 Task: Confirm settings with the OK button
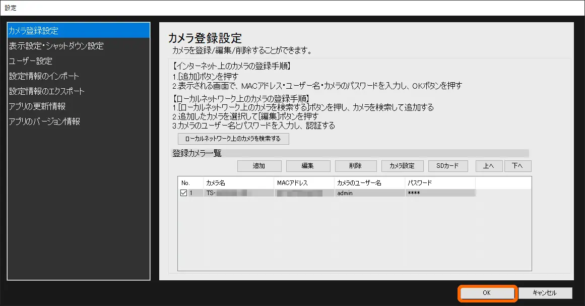487,293
